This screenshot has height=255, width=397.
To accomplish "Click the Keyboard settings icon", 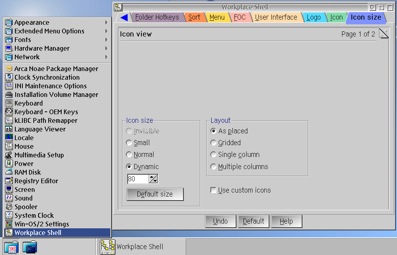I will 9,103.
